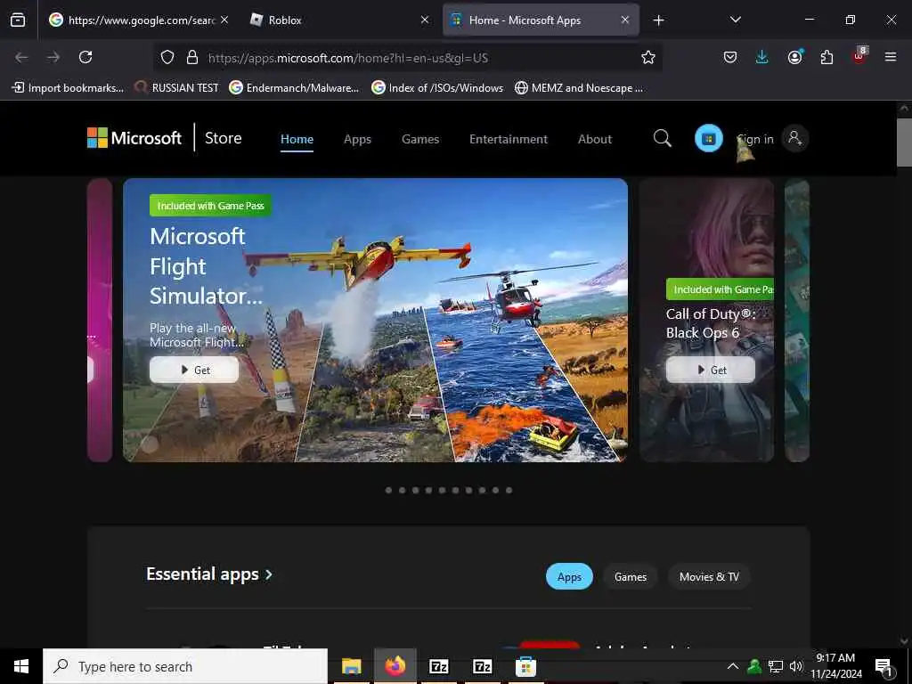
Task: Click the blue Microsoft Store app icon
Action: [x=708, y=138]
